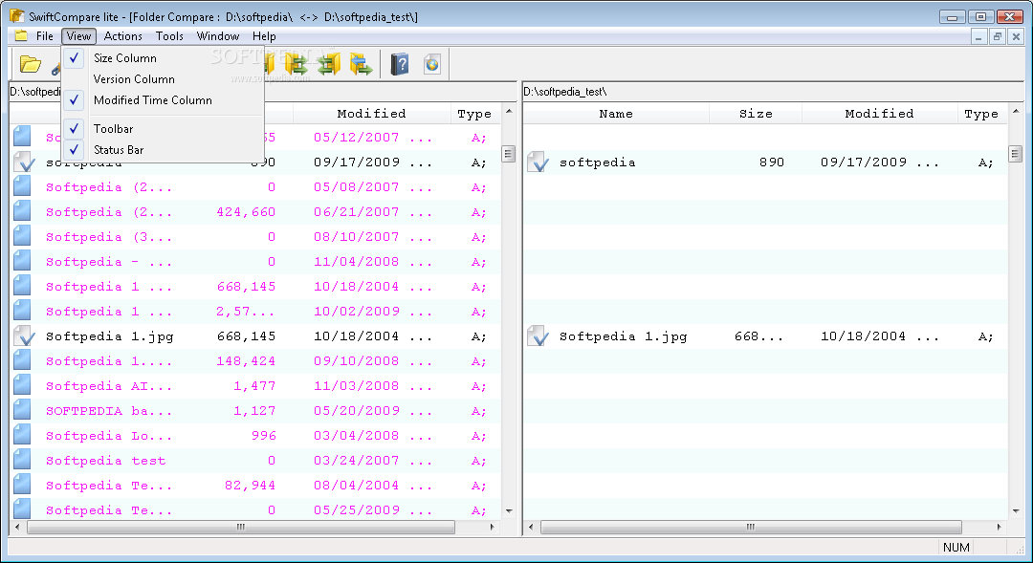The image size is (1033, 563).
Task: Click file icon of the 148,424 size row
Action: click(22, 361)
